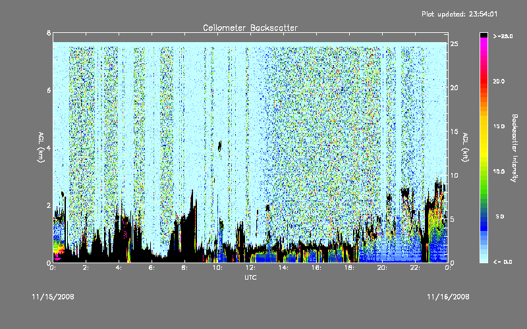Click the '20.0' colorbar tick label
527x329 pixels.
[x=499, y=81]
